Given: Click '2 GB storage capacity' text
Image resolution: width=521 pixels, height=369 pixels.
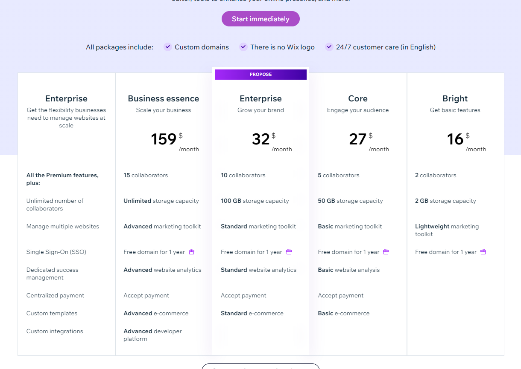Looking at the screenshot, I should tap(445, 201).
